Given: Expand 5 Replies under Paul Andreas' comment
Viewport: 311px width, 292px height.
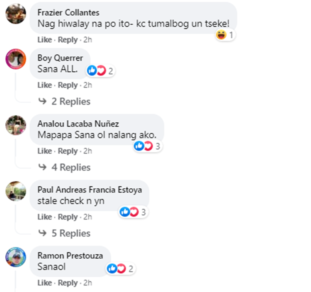Looking at the screenshot, I should 64,233.
